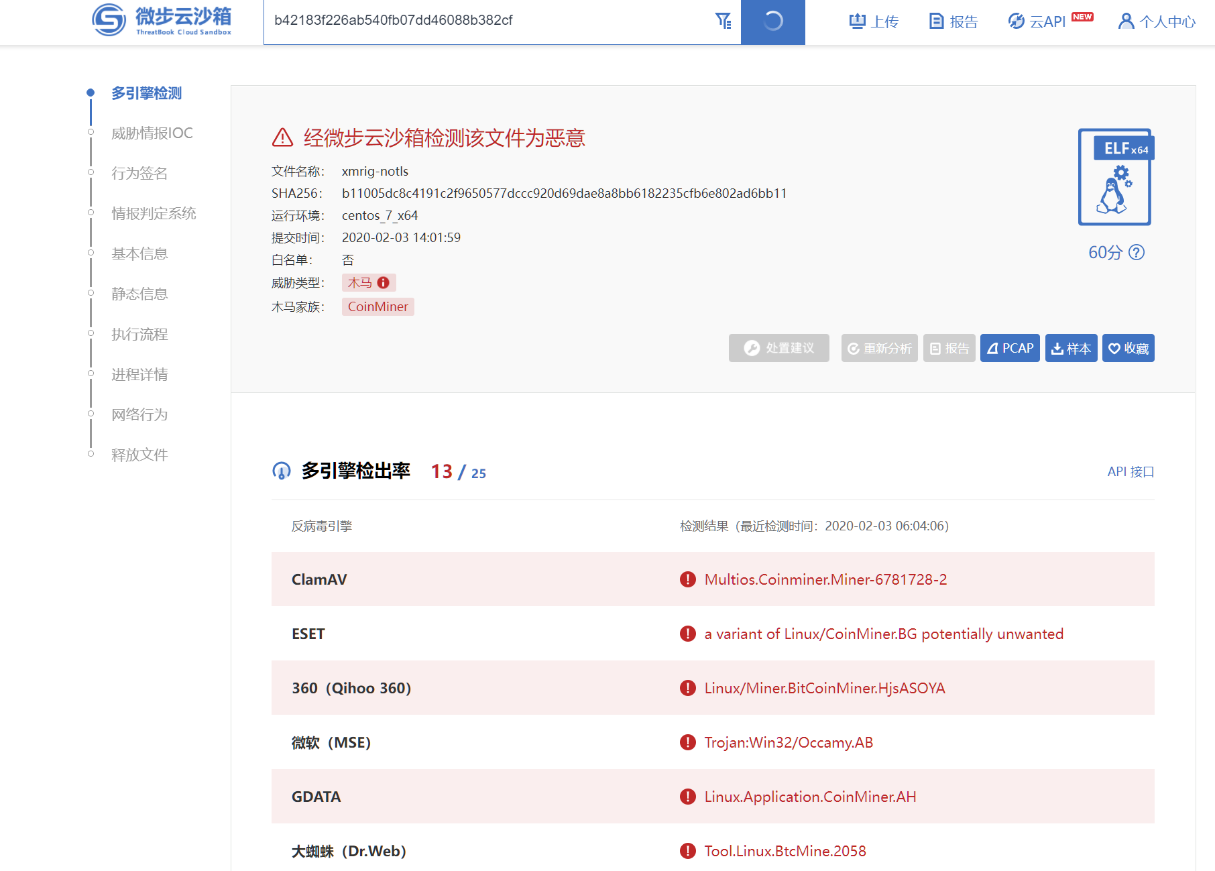The width and height of the screenshot is (1215, 871).
Task: Click the Linux.Application.CoinMiner.AH result
Action: (x=810, y=797)
